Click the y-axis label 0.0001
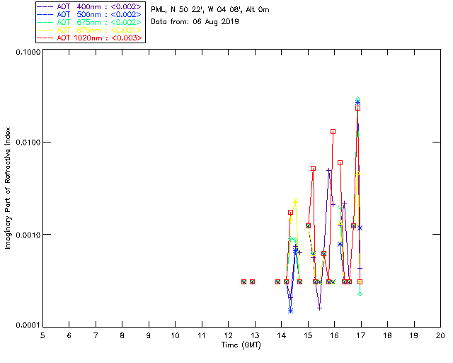 (28, 325)
